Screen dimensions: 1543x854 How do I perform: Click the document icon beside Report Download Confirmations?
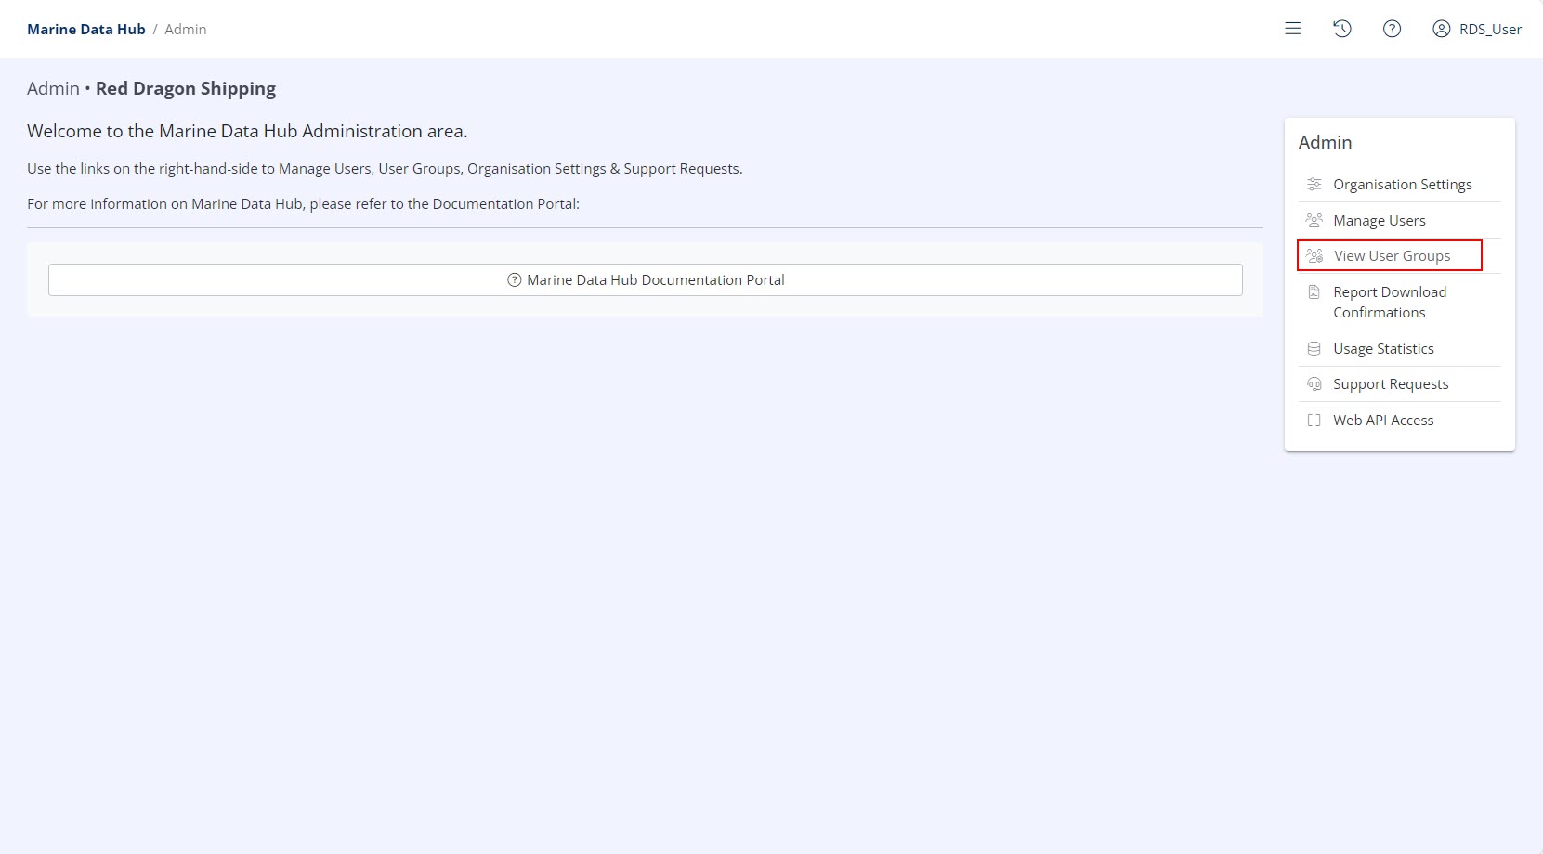tap(1314, 292)
